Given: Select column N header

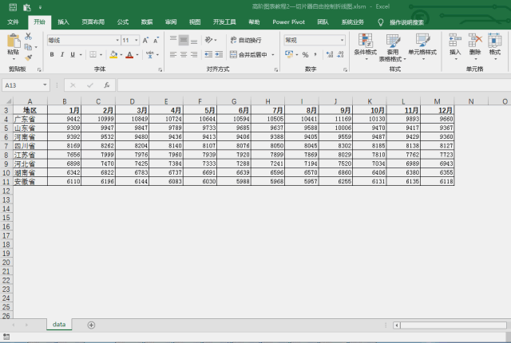Looking at the screenshot, I should [x=471, y=101].
